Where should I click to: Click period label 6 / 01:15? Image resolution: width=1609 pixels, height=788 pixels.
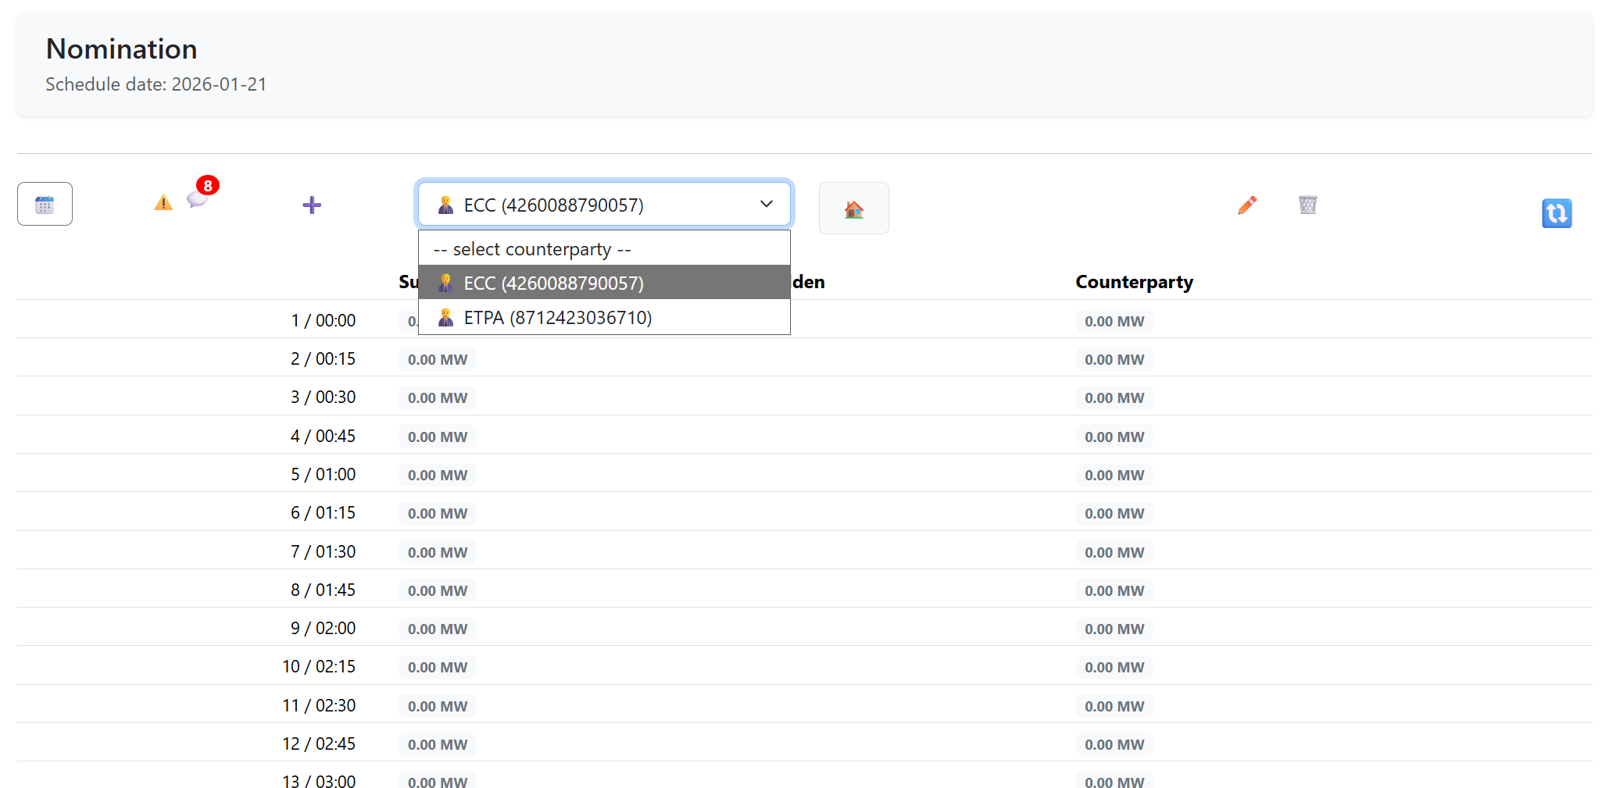click(x=323, y=512)
